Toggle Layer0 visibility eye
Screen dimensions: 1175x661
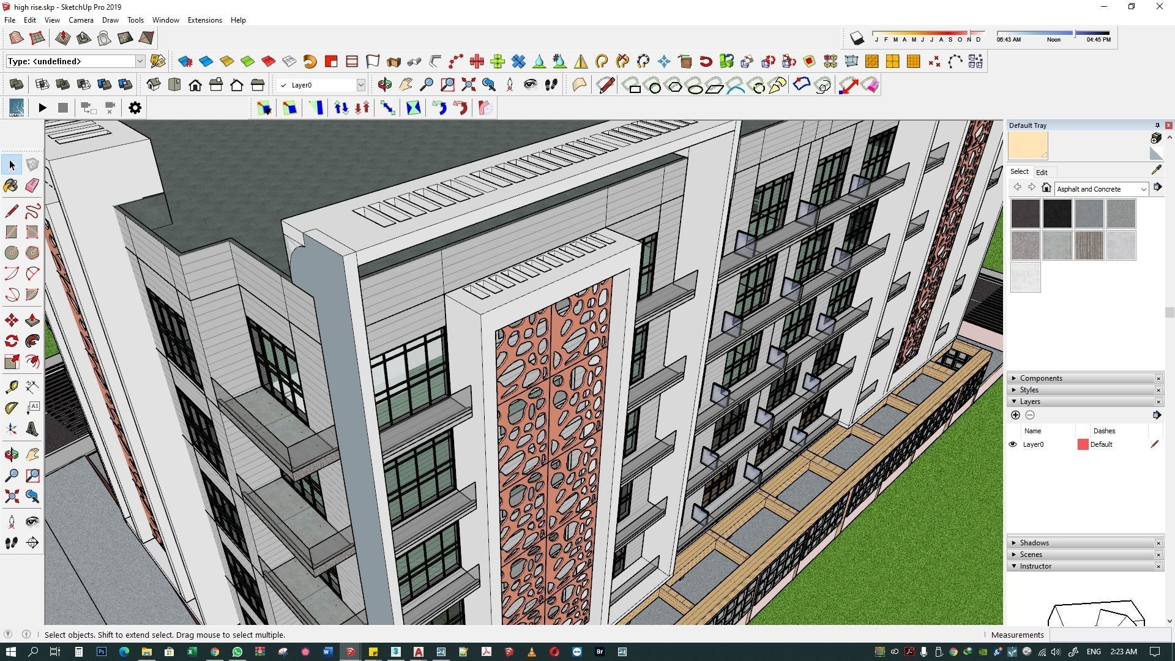[x=1012, y=444]
